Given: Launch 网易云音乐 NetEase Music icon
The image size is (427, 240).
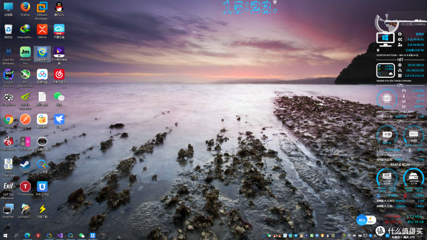Looking at the screenshot, I should 59,76.
